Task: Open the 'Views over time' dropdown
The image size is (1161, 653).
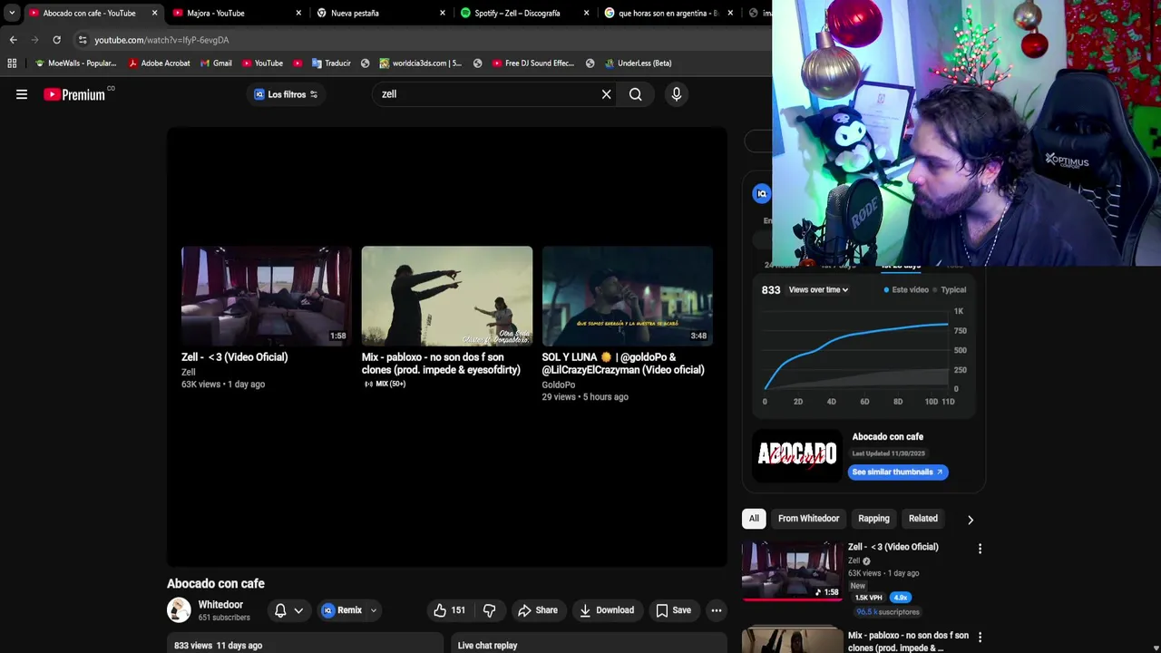Action: [x=818, y=290]
